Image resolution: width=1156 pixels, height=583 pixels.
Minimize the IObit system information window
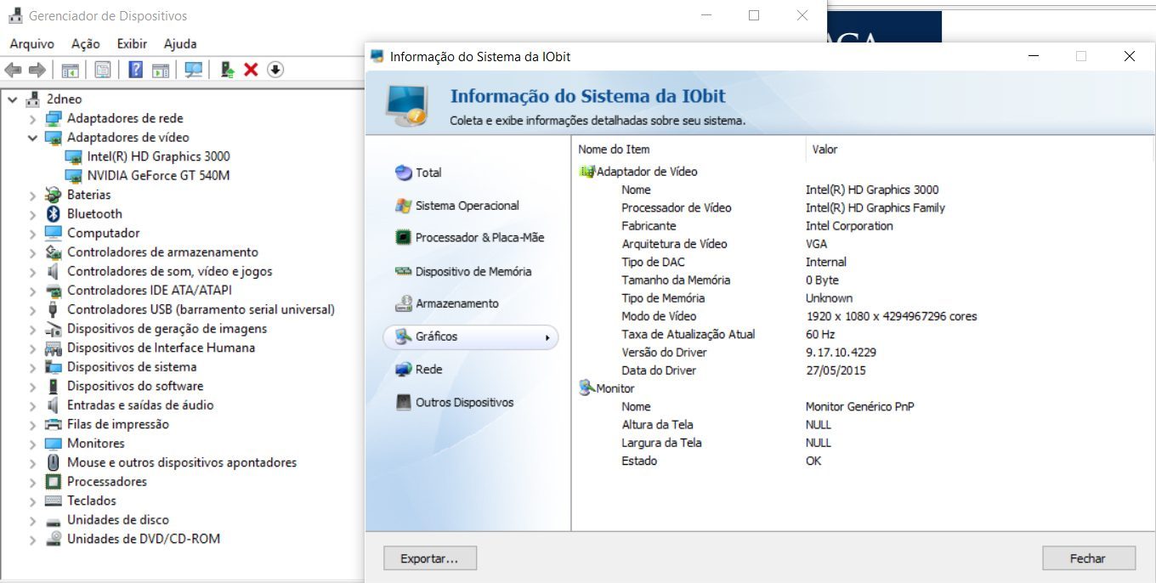point(1034,56)
